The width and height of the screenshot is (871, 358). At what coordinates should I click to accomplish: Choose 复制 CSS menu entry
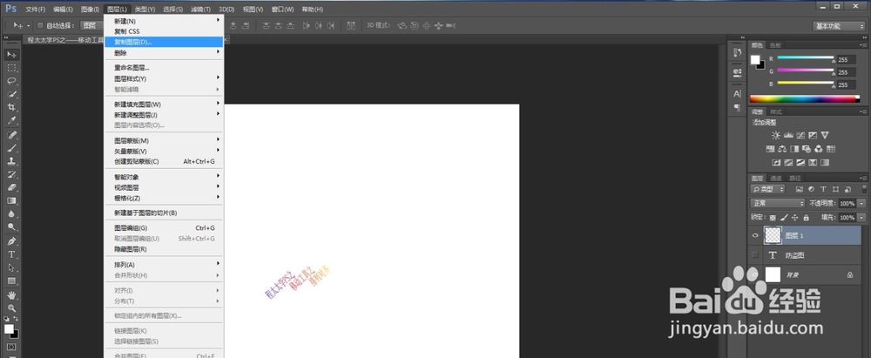[x=164, y=31]
